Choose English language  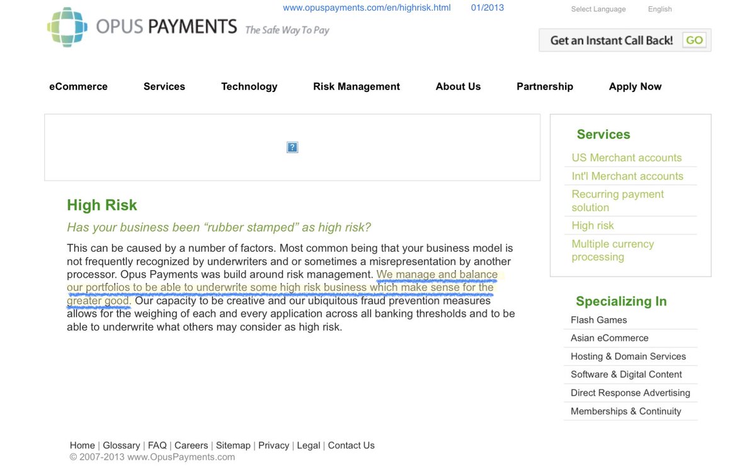[660, 9]
